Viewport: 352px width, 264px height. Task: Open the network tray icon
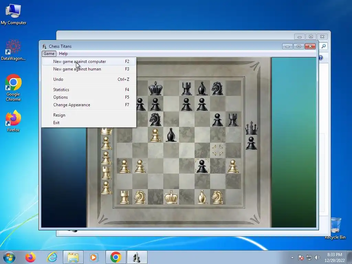click(x=309, y=257)
